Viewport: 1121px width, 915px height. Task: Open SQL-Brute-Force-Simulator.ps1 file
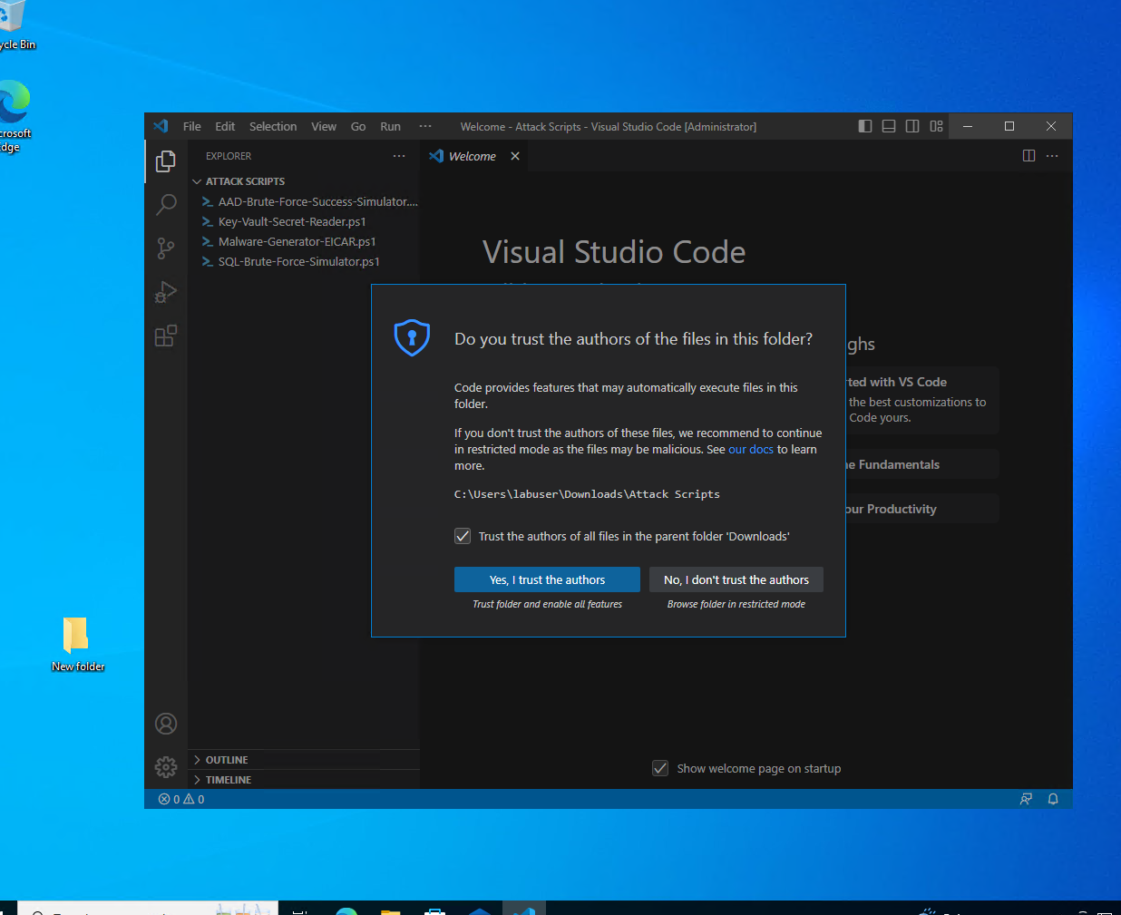click(x=305, y=261)
